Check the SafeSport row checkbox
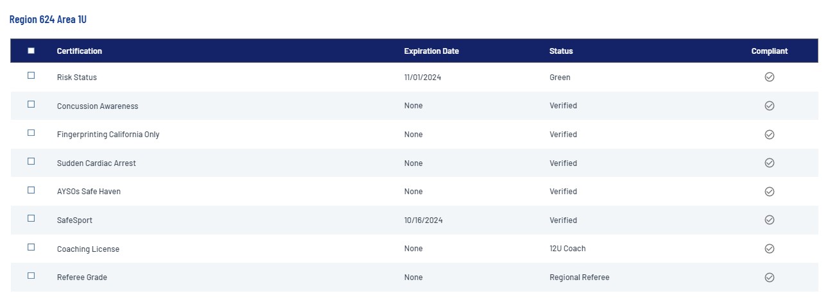 (31, 219)
